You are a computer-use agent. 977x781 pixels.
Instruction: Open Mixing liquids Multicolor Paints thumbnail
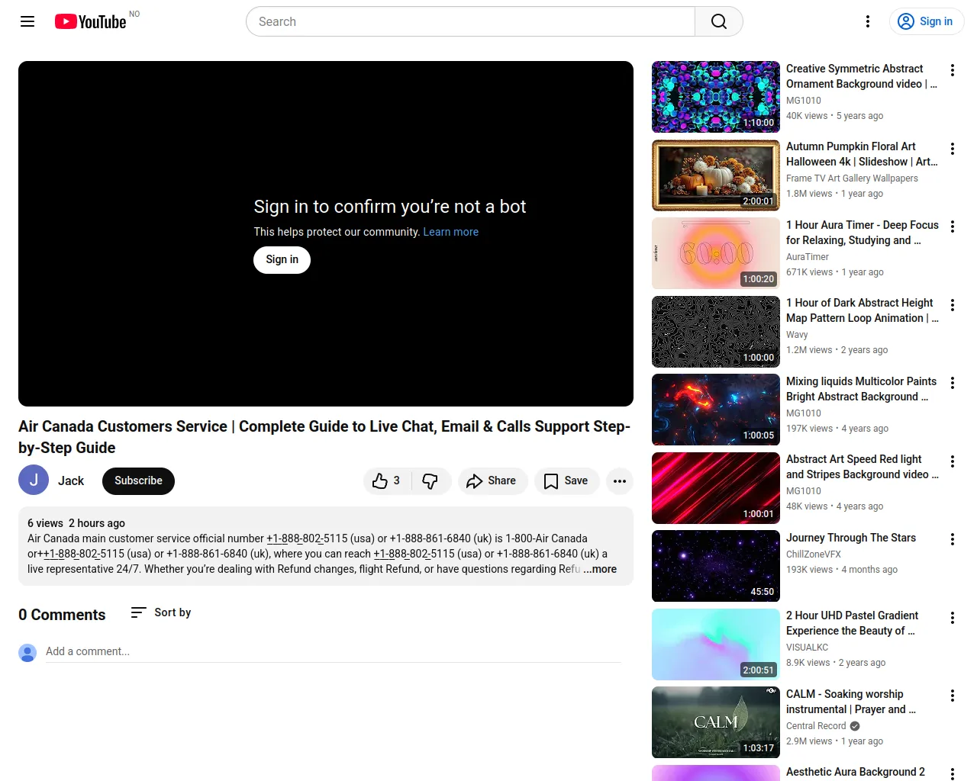pos(716,410)
